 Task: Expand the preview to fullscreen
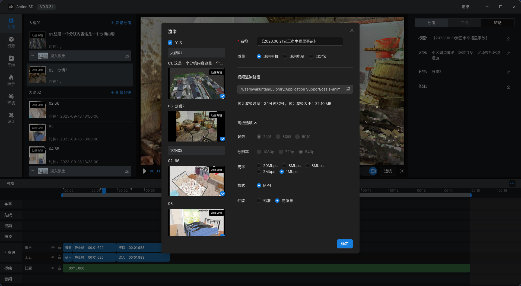402,171
